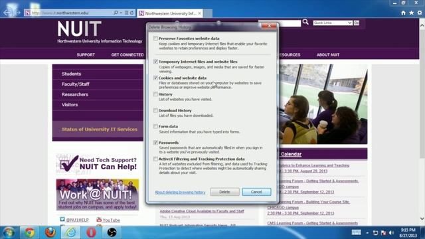Screen dimensions: 425x239
Task: Click the page scrollbar down arrow
Action: (x=422, y=218)
